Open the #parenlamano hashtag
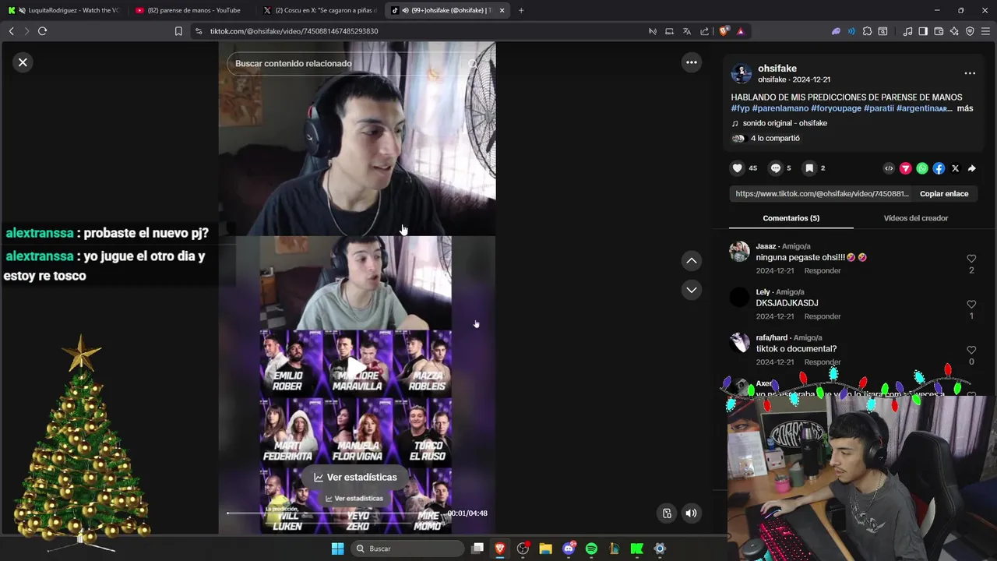The width and height of the screenshot is (997, 561). (780, 108)
